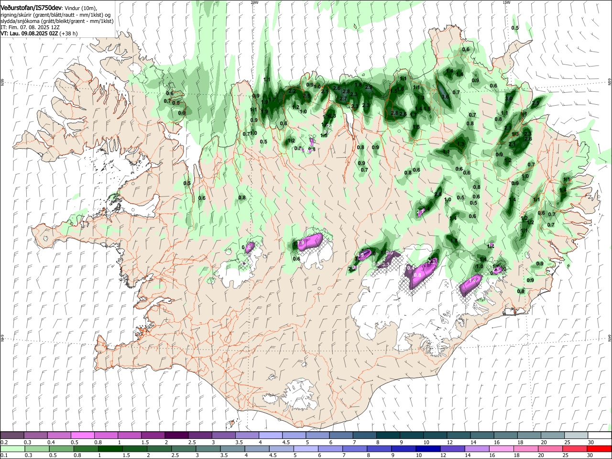
Task: Select top-row legend swatch starting at 4.5
Action: pos(294,436)
